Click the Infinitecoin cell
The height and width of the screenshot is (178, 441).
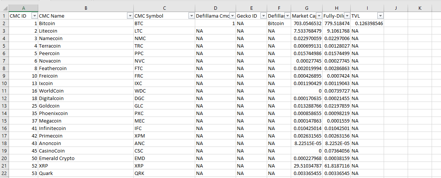pyautogui.click(x=86, y=129)
